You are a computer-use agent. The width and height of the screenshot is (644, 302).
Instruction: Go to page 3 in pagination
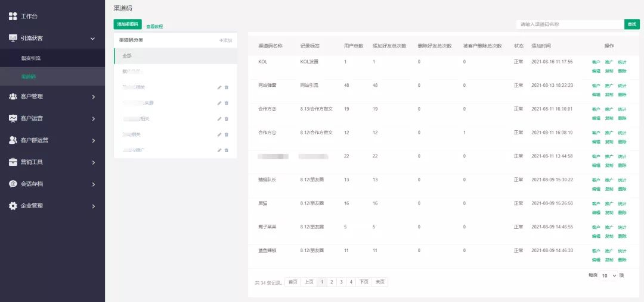(x=341, y=282)
